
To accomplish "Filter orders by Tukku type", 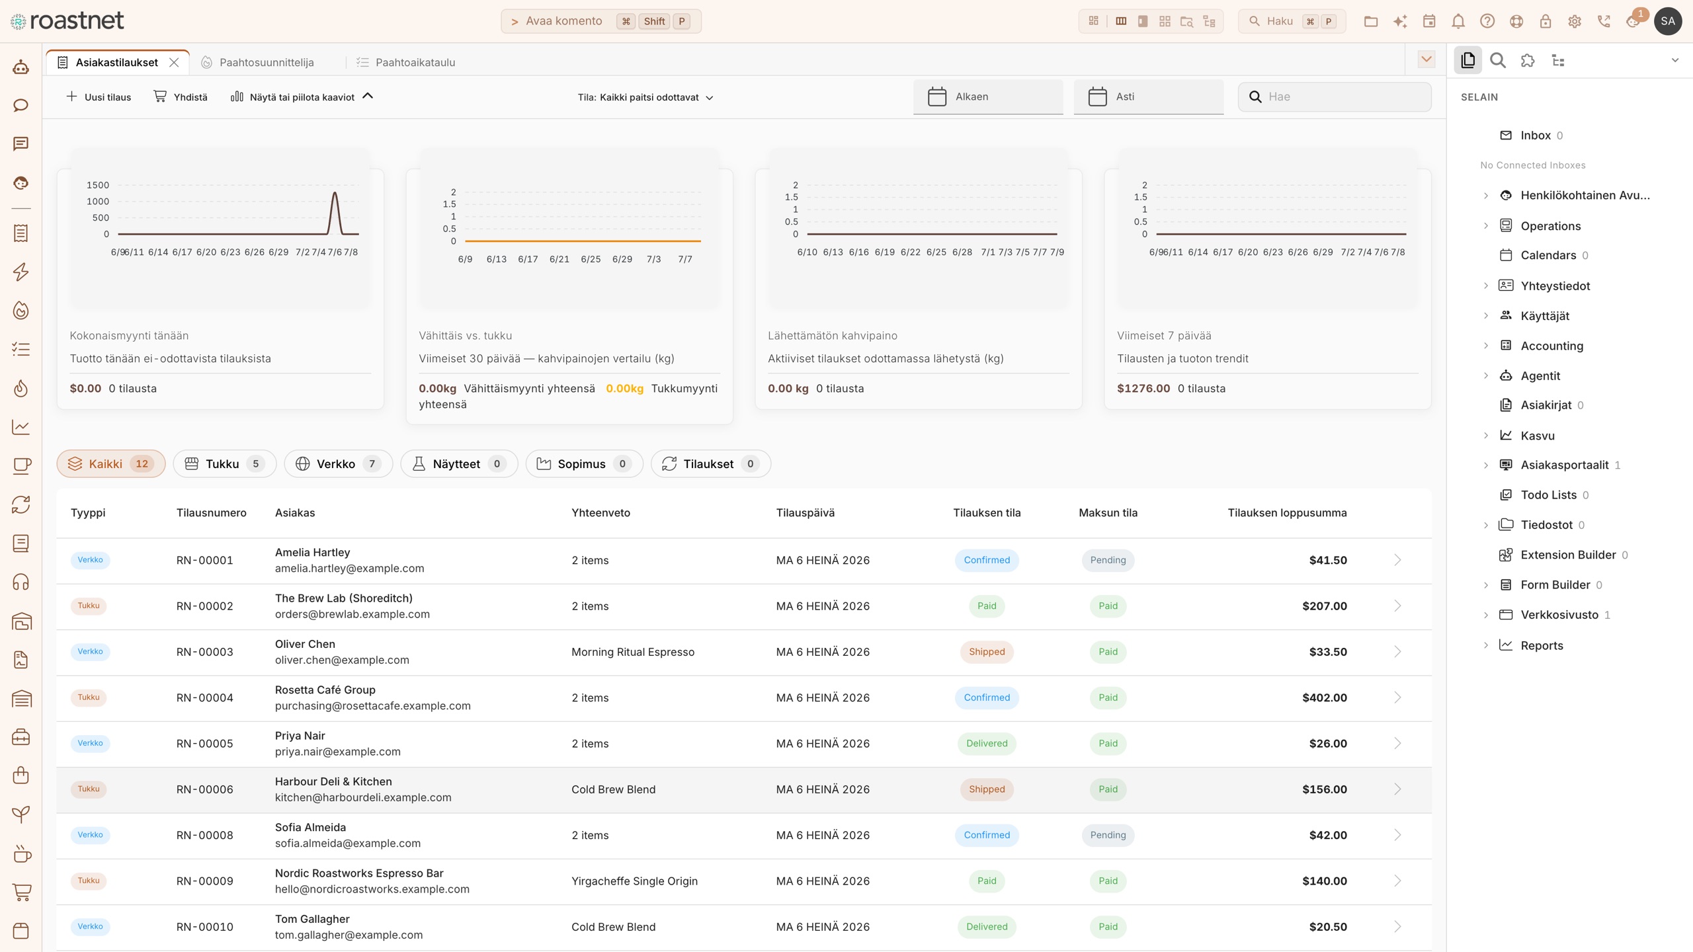I will 225,464.
